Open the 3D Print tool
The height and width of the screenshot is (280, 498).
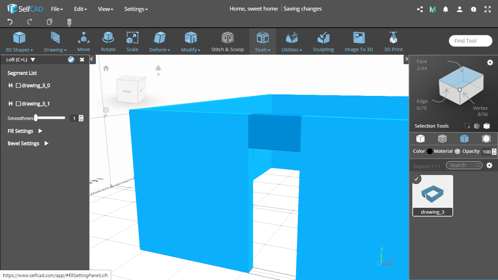point(393,42)
